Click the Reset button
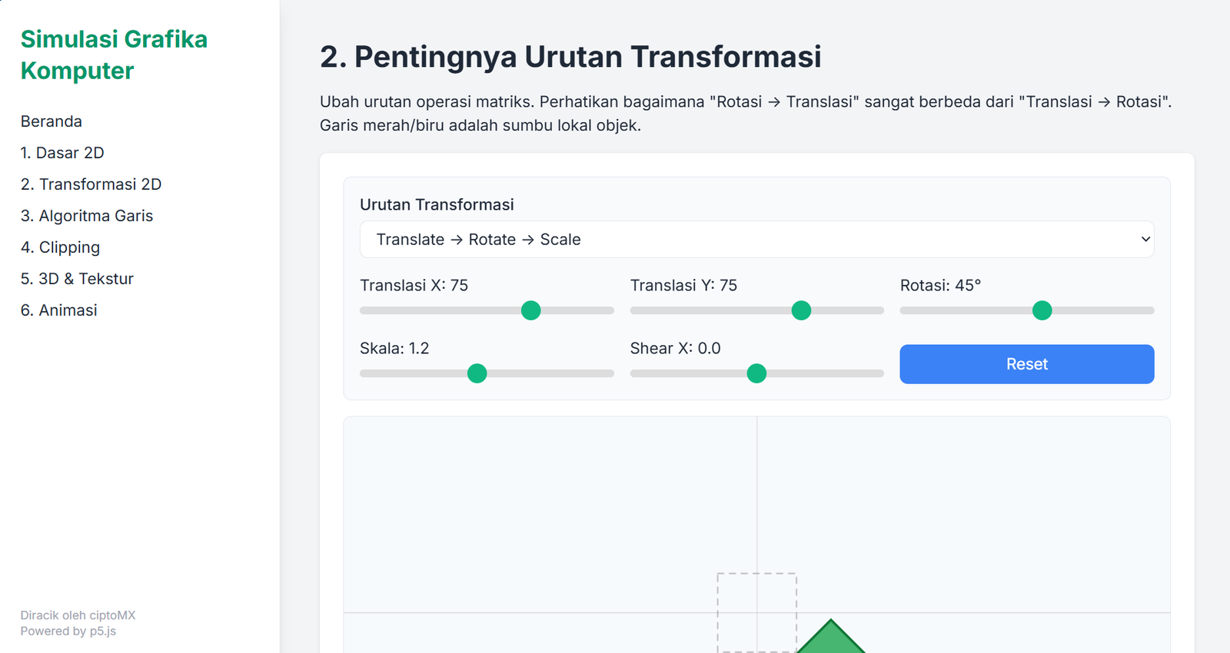The width and height of the screenshot is (1230, 653). tap(1026, 364)
